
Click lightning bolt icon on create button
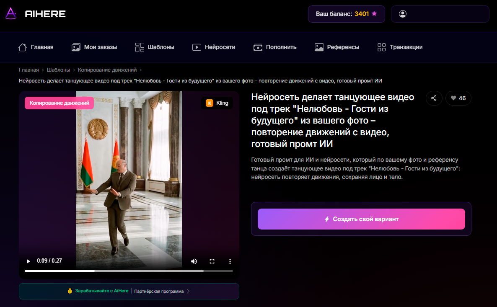point(327,219)
